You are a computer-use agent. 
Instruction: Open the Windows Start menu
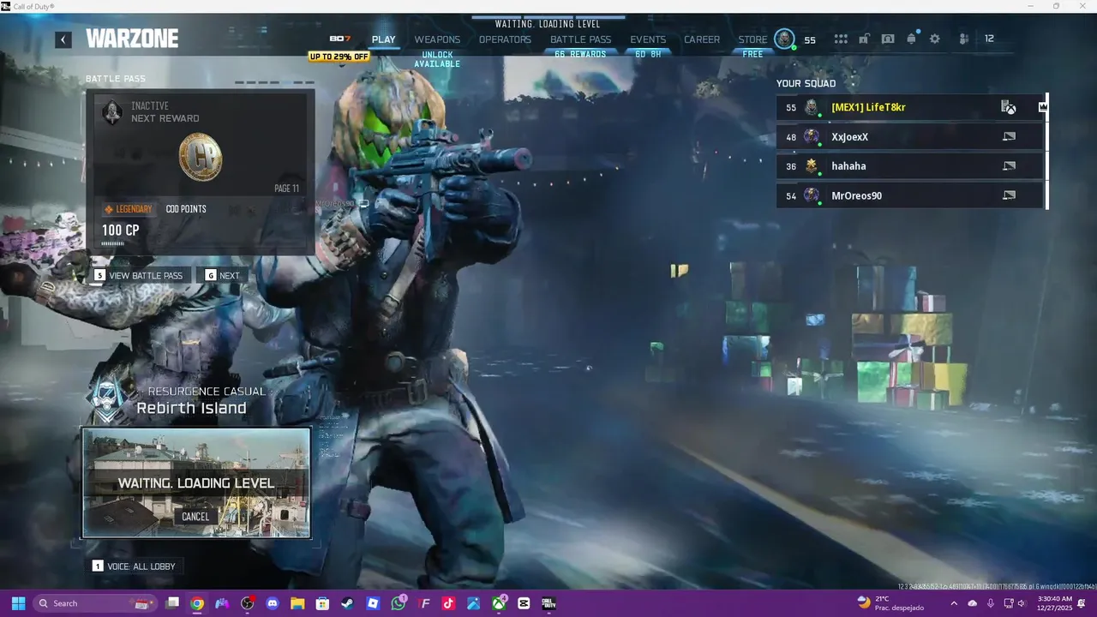pos(18,603)
